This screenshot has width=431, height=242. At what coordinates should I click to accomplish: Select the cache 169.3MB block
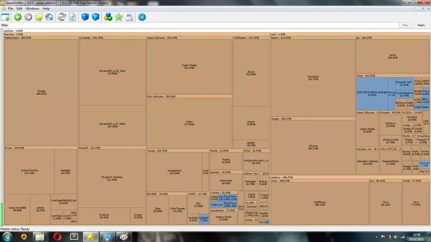coord(392,56)
